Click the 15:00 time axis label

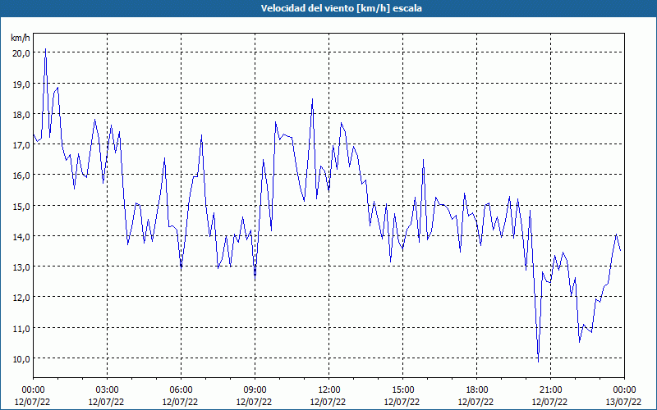(x=402, y=390)
